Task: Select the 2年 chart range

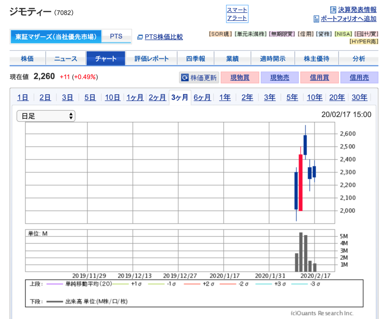Action: pyautogui.click(x=247, y=97)
